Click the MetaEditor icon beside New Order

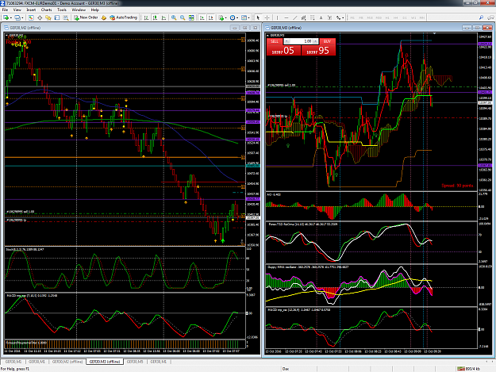104,17
